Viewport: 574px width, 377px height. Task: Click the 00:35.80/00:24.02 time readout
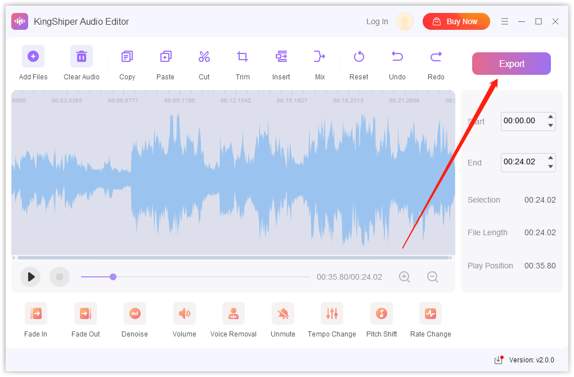tap(349, 277)
